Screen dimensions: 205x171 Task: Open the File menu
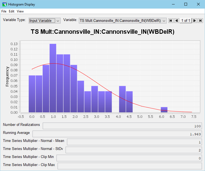(x=4, y=11)
